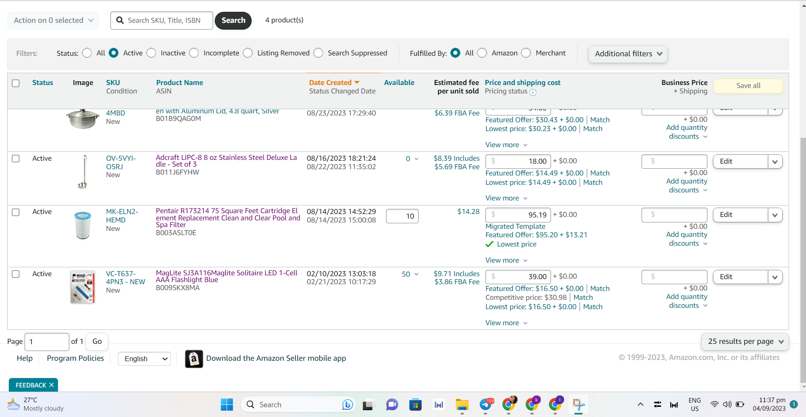The image size is (806, 417).
Task: Click the Amazon Seller app logo icon
Action: pyautogui.click(x=194, y=359)
